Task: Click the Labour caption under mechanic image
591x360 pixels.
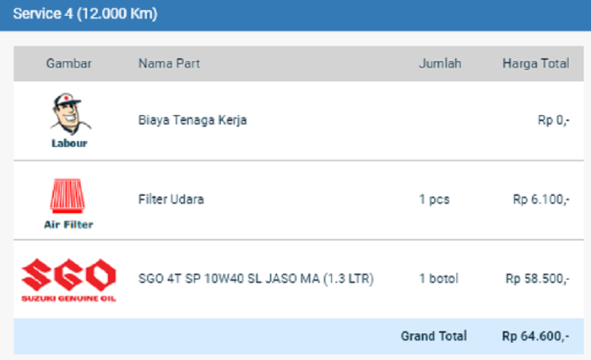Action: (x=68, y=143)
